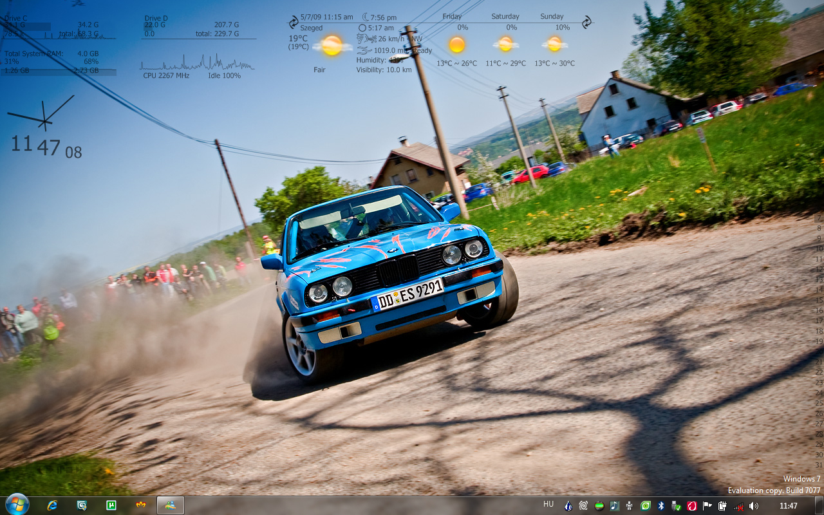The width and height of the screenshot is (824, 515).
Task: Click the Szeged location label
Action: (312, 28)
